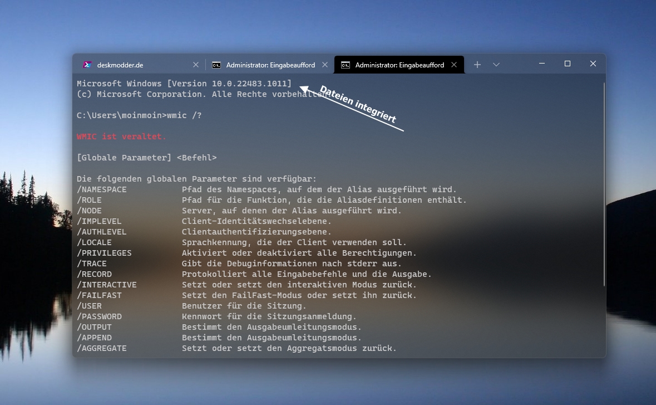Close the deskmodder.de tab
Image resolution: width=656 pixels, height=405 pixels.
point(195,65)
